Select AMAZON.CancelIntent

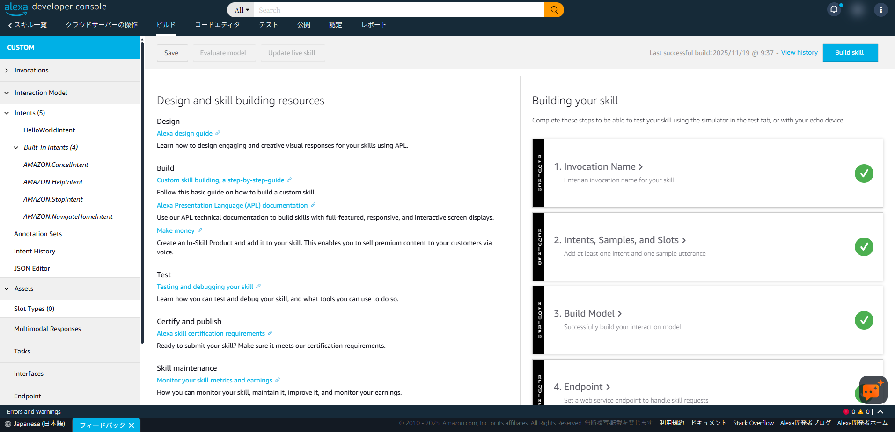pyautogui.click(x=56, y=165)
